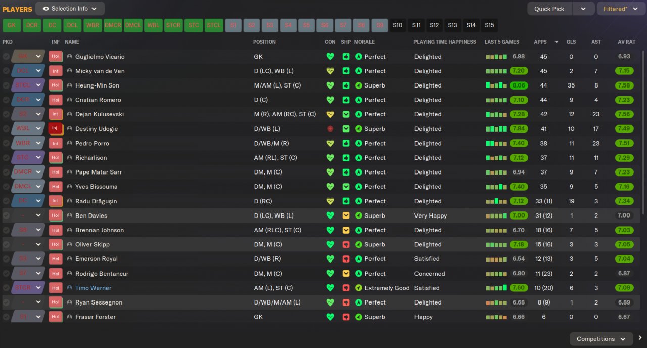Image resolution: width=647 pixels, height=348 pixels.
Task: Toggle the picked checkmark for Fraser Forster
Action: point(6,317)
